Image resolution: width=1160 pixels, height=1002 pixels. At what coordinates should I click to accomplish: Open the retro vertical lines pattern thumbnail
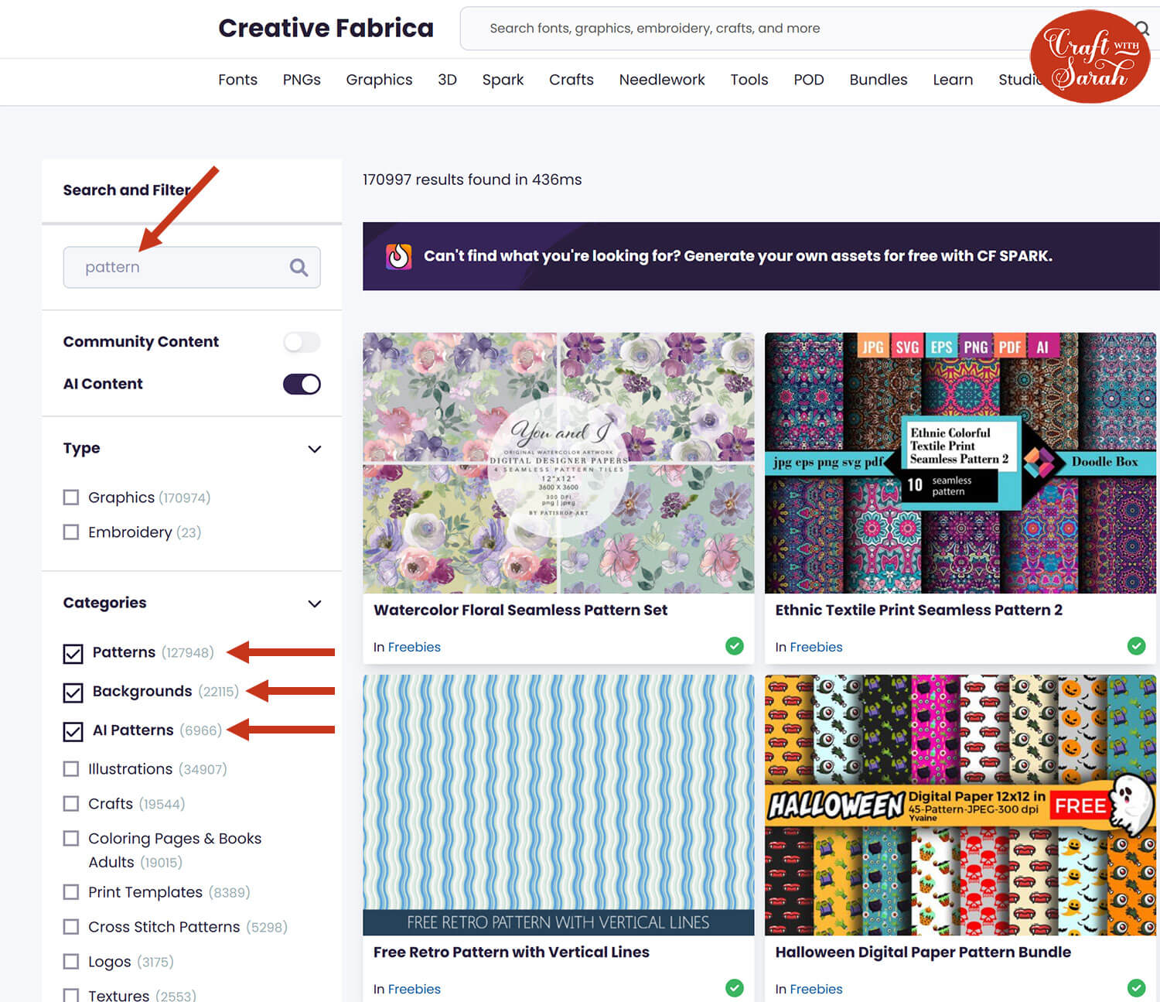(x=558, y=805)
